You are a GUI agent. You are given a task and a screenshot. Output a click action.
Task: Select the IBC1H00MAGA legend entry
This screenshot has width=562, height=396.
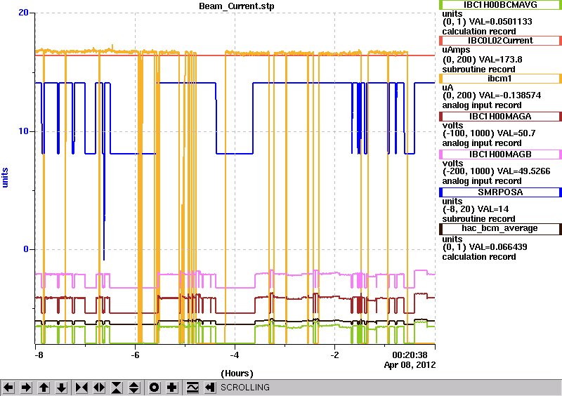coord(500,117)
